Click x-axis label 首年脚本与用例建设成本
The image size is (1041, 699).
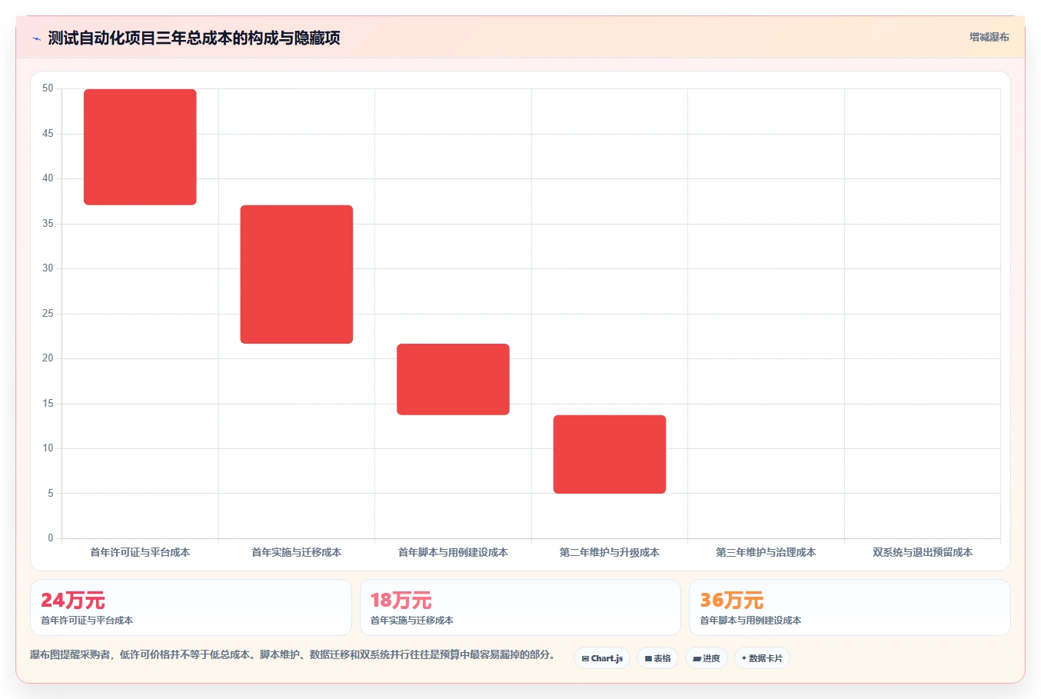(453, 552)
